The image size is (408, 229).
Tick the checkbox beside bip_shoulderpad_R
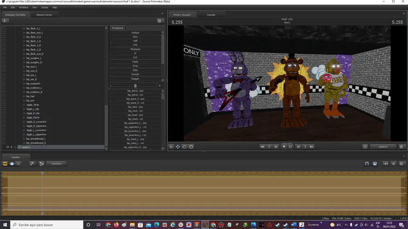point(4,143)
